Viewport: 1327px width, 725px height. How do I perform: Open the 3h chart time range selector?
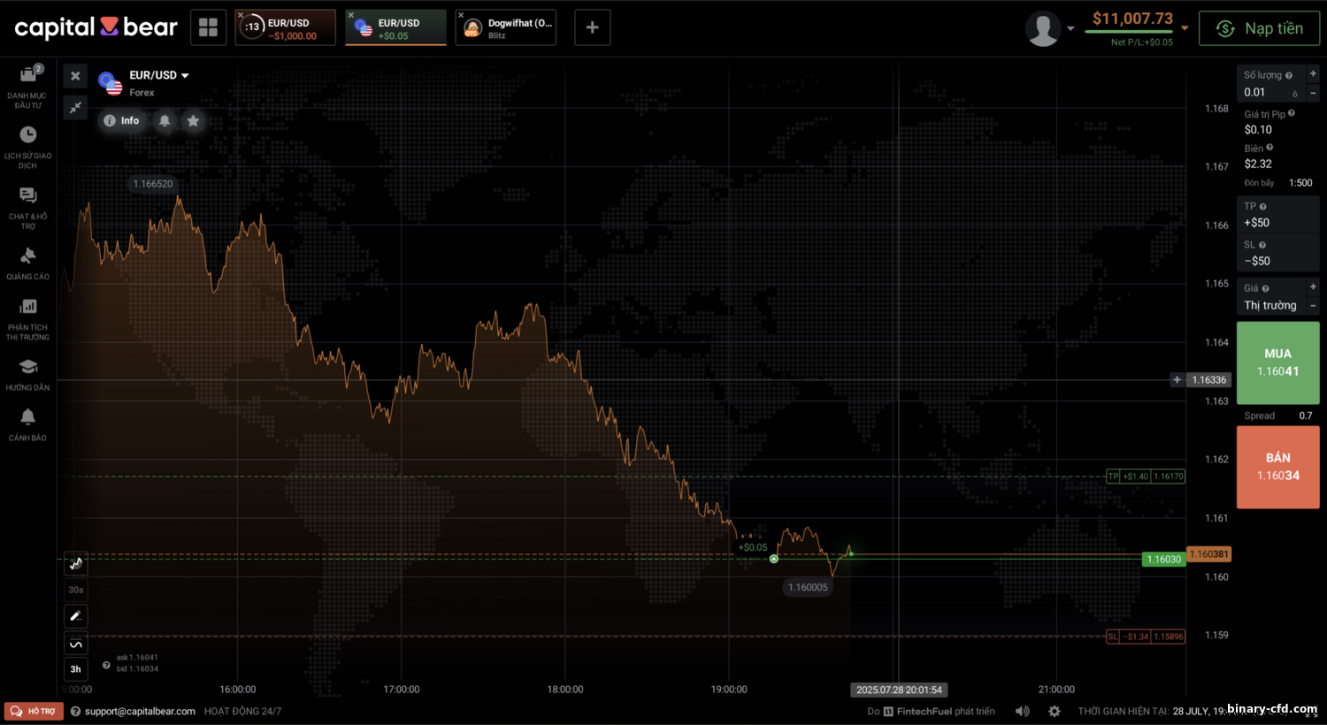coord(76,669)
